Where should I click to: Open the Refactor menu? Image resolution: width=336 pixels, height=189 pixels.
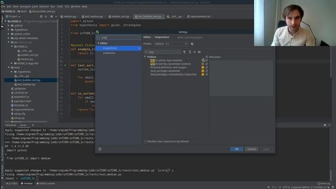[x=44, y=7]
